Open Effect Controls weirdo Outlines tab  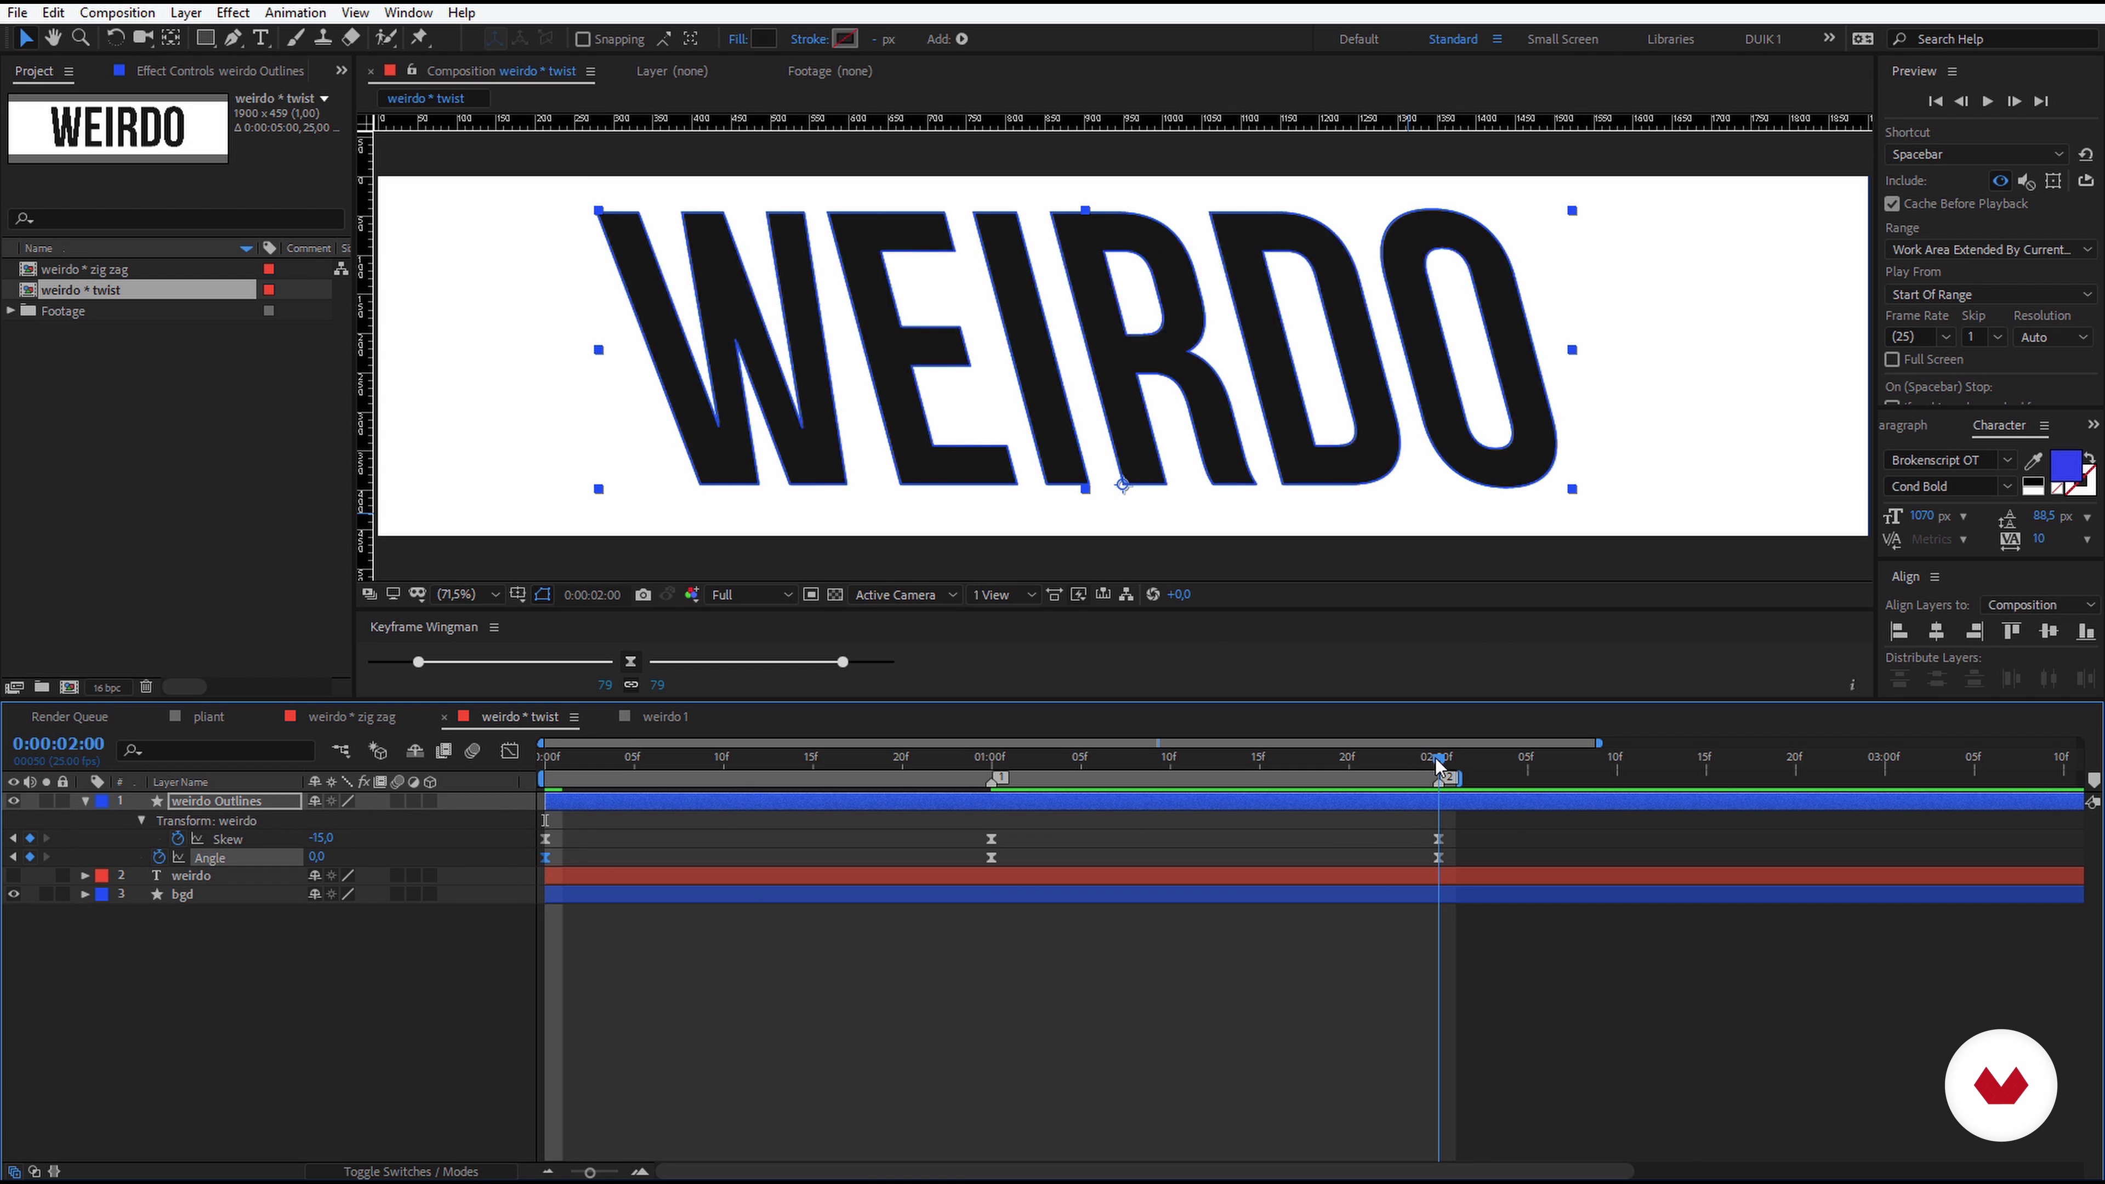pyautogui.click(x=220, y=71)
